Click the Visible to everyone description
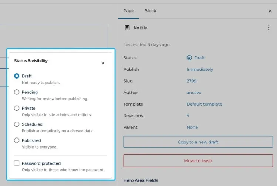277x186 pixels. [40, 147]
